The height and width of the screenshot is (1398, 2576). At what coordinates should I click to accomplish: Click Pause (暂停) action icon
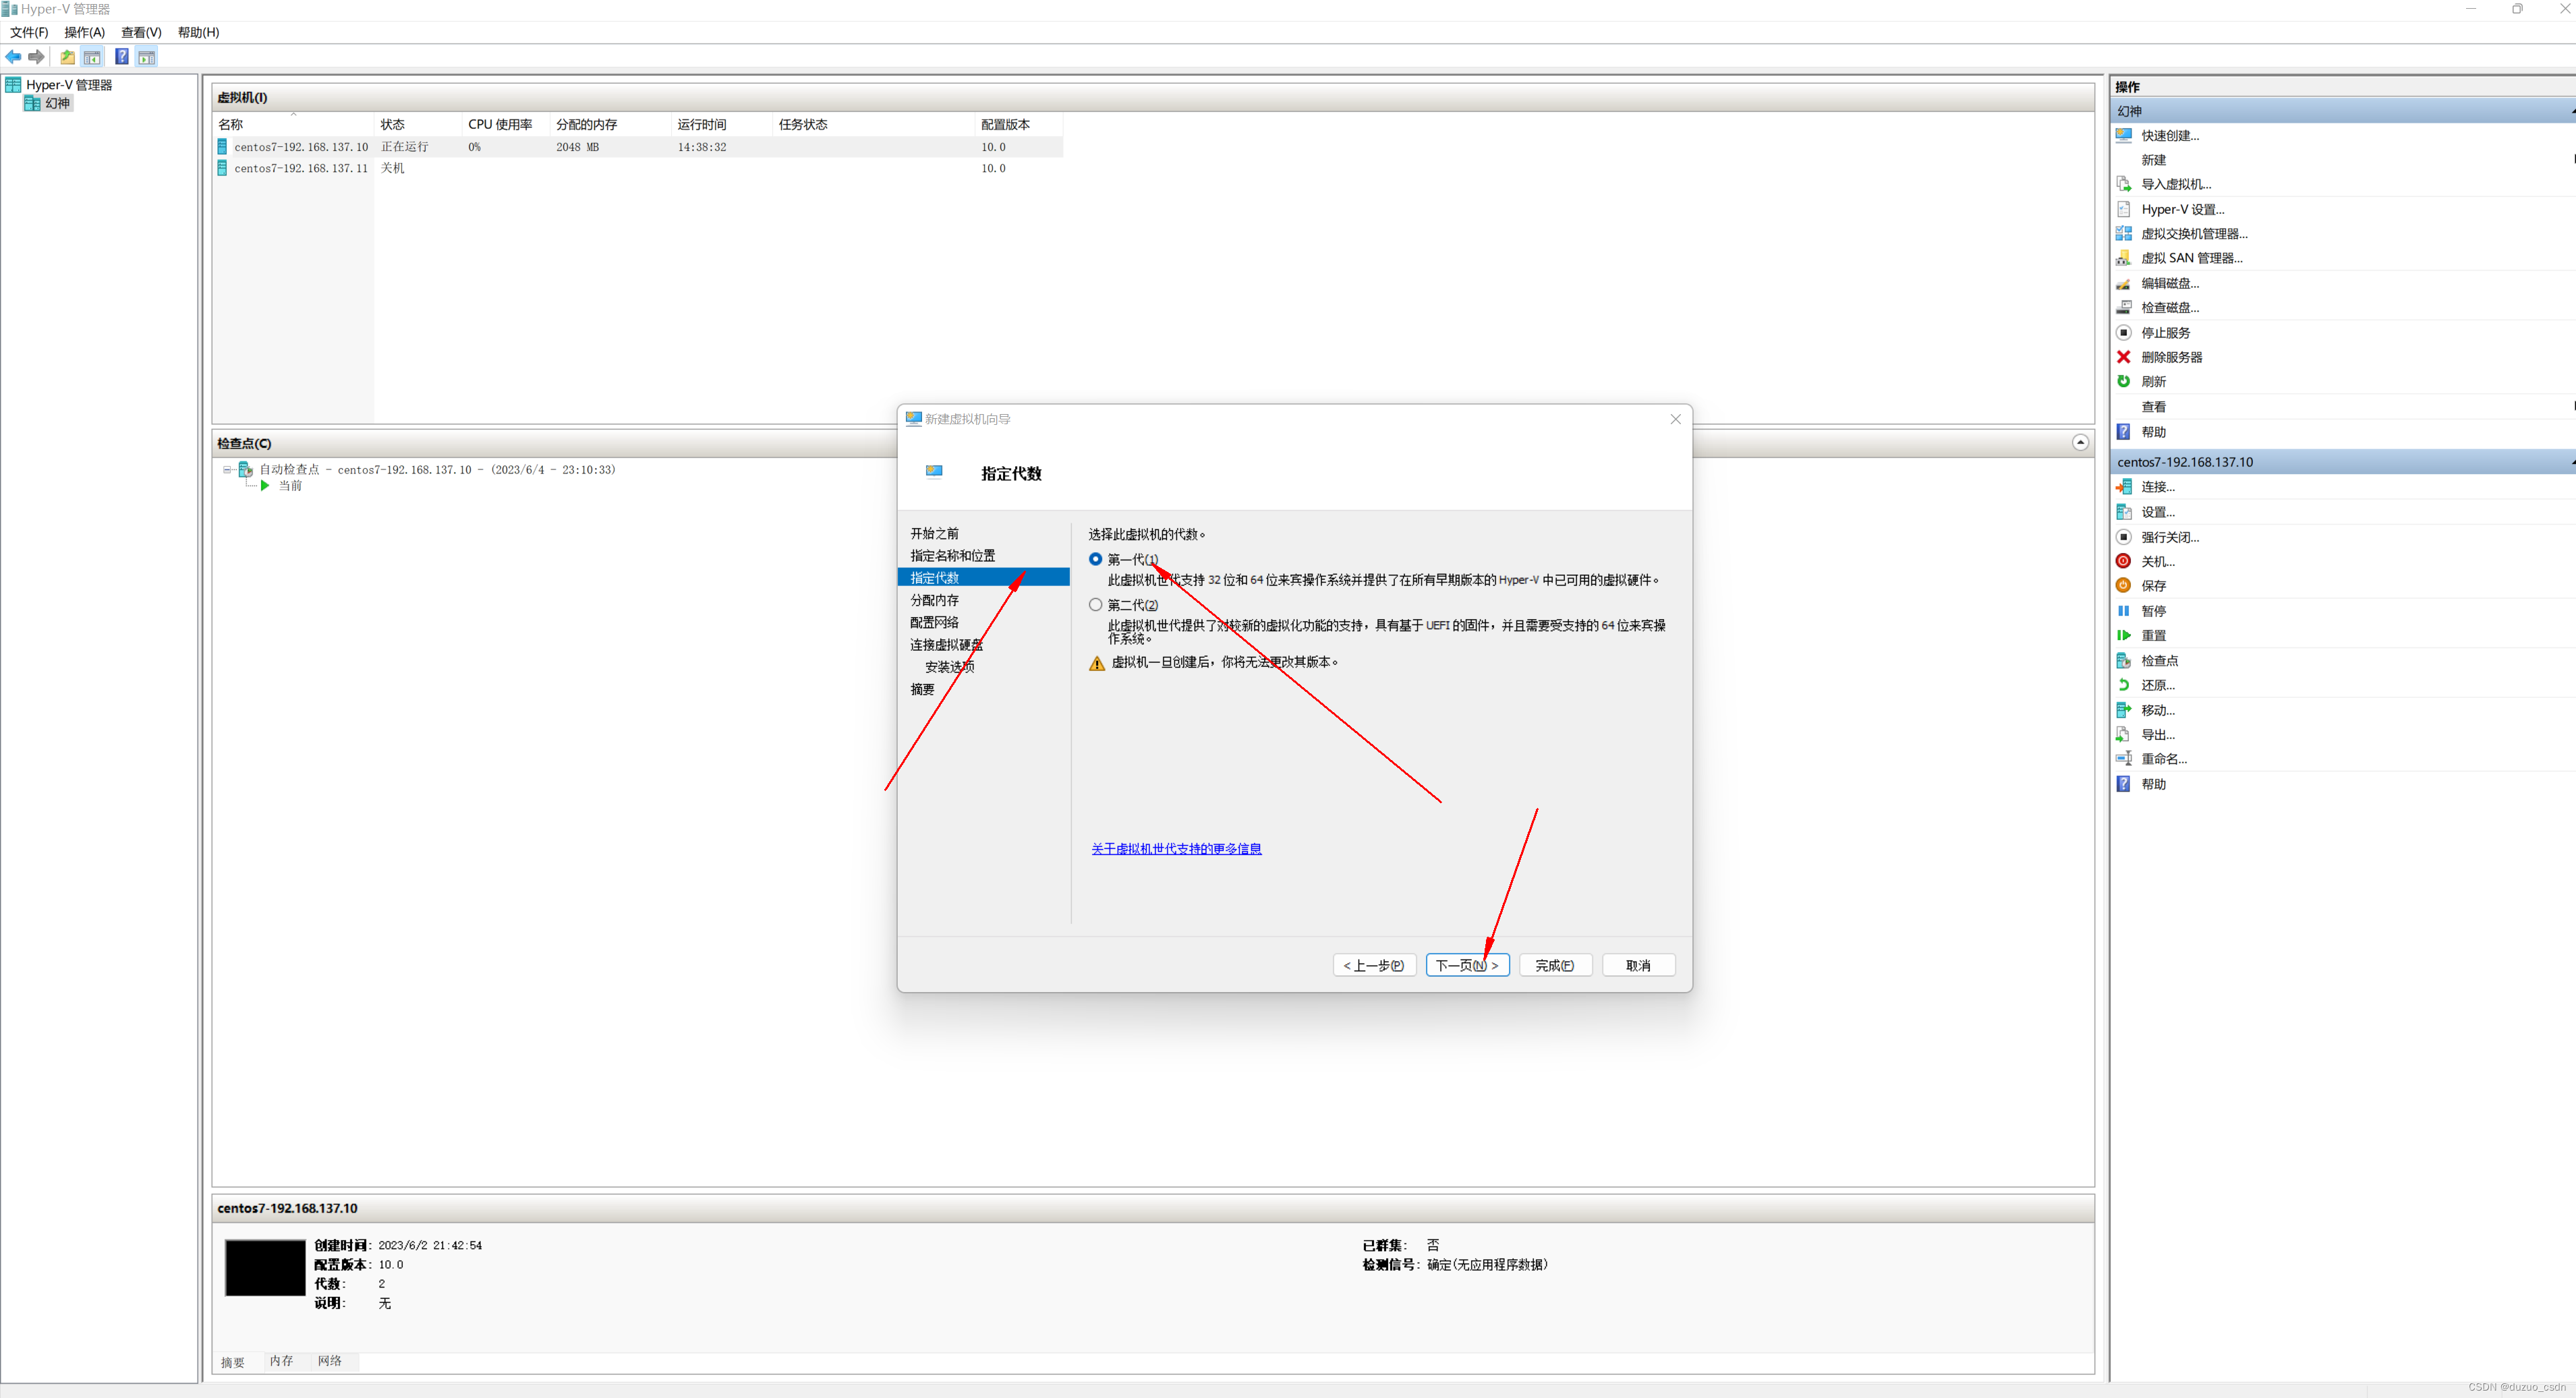(x=2124, y=611)
